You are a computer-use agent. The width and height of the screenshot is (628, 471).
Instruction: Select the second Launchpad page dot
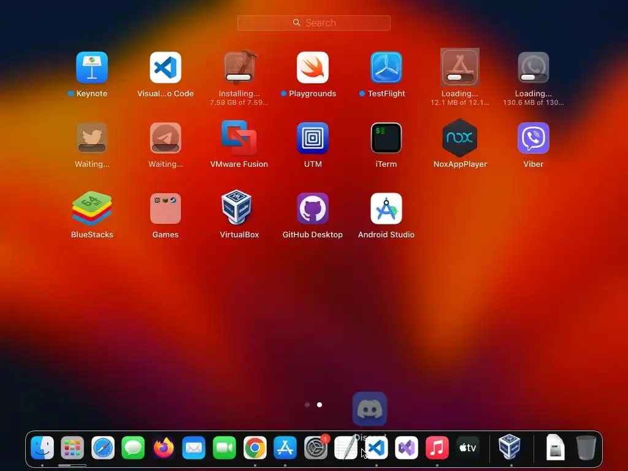319,405
